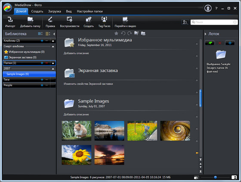Switch library to list view icon
The width and height of the screenshot is (241, 182).
[48, 34]
